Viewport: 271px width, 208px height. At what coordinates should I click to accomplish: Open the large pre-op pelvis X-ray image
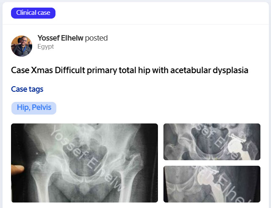[84, 163]
